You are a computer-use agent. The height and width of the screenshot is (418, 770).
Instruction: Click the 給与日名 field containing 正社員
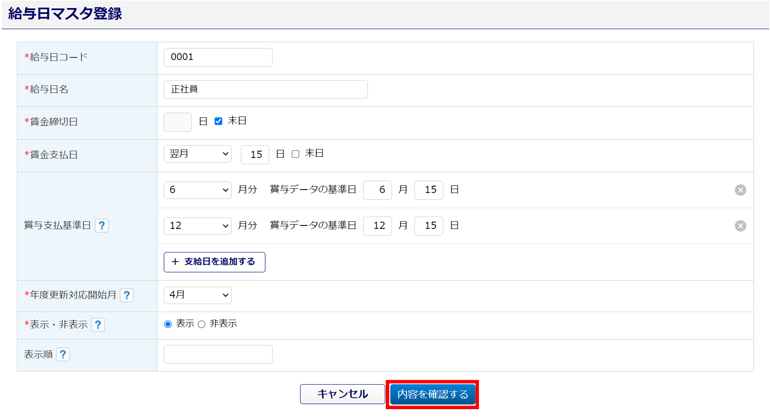(265, 90)
